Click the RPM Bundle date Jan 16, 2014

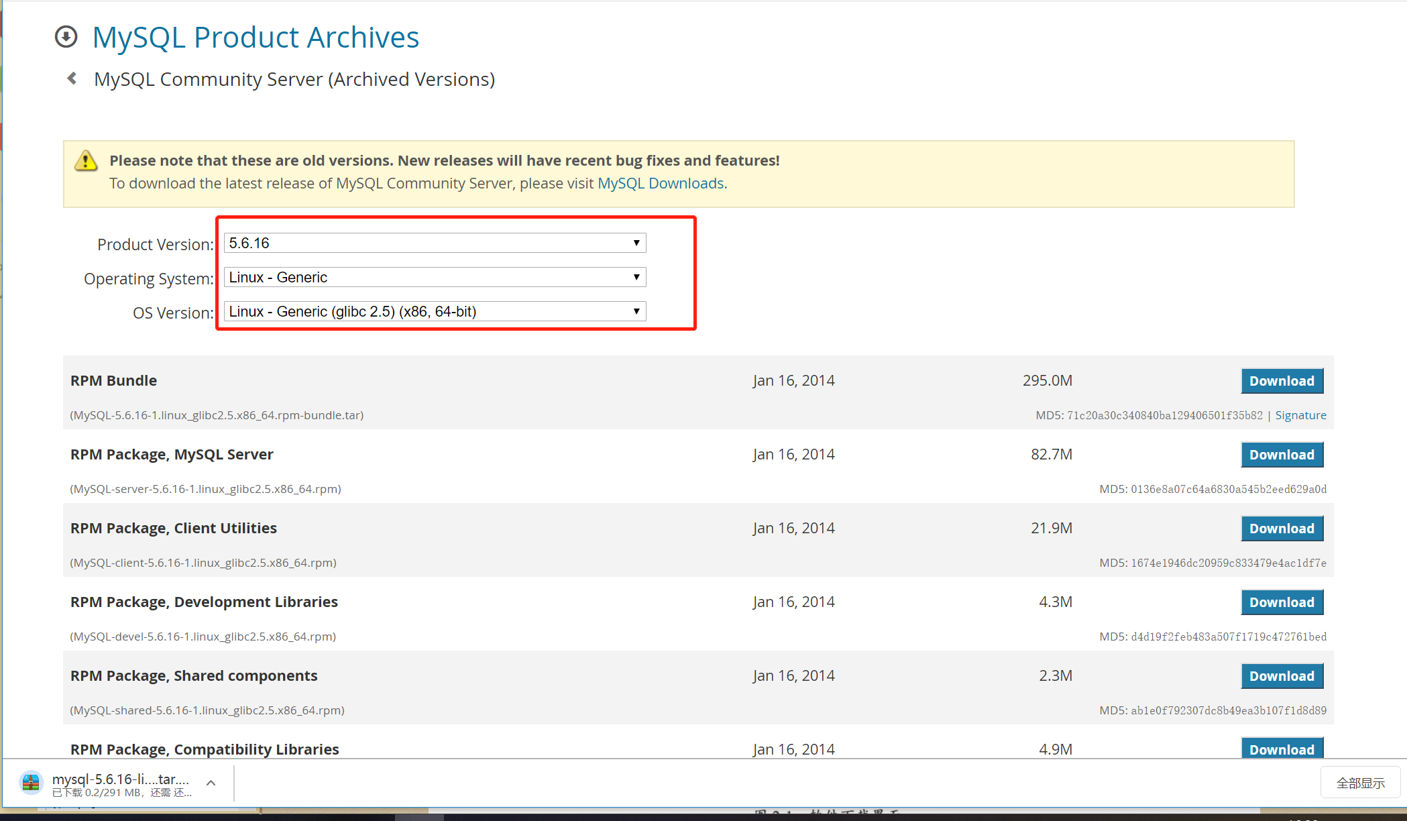[x=793, y=380]
